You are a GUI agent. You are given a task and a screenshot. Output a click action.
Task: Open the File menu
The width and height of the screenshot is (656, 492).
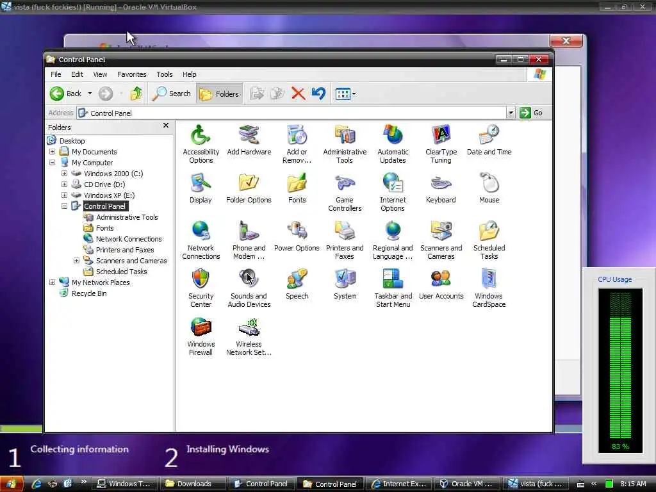pyautogui.click(x=56, y=74)
